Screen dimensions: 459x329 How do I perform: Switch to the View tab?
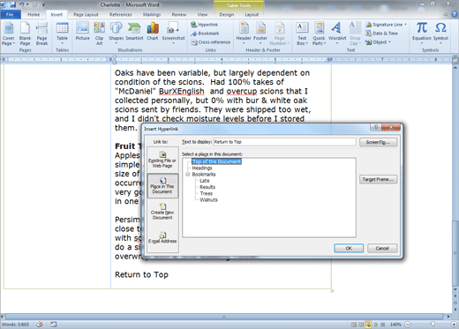pos(202,14)
